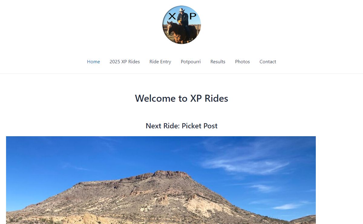Go to the Home page link
The width and height of the screenshot is (363, 224).
pos(93,62)
